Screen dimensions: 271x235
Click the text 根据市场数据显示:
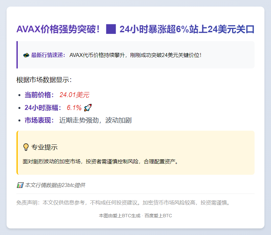click(44, 80)
